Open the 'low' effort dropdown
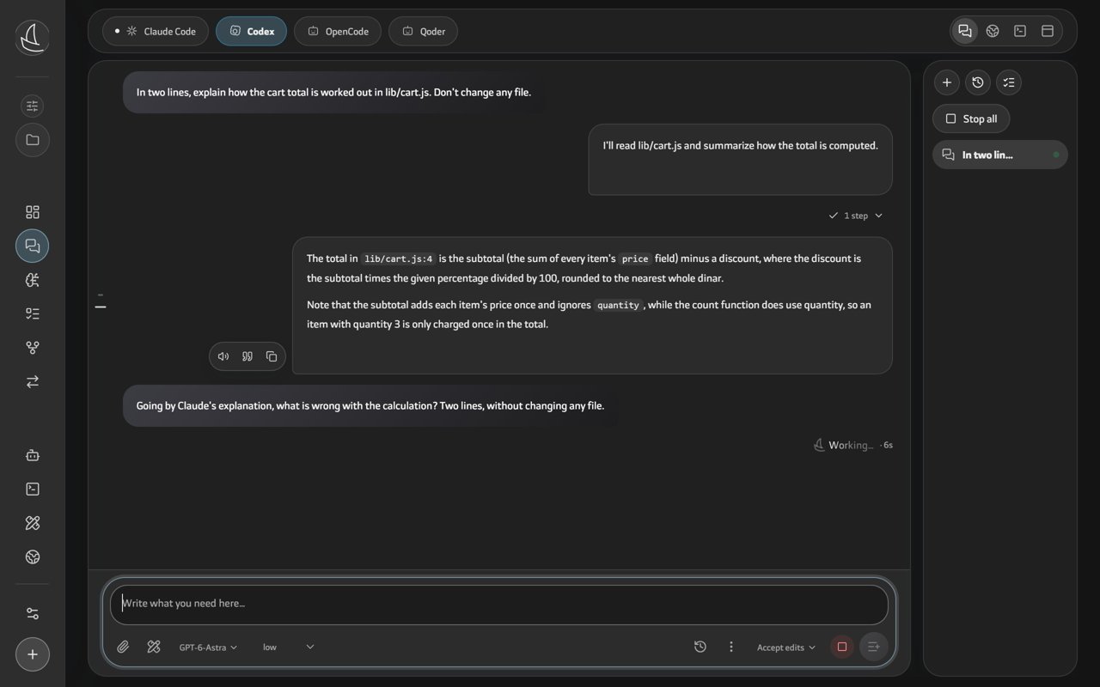This screenshot has height=687, width=1100. pyautogui.click(x=289, y=647)
